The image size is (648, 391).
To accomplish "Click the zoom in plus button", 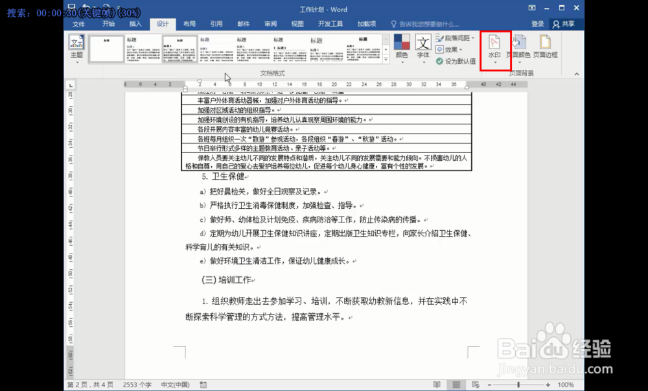I will click(548, 385).
